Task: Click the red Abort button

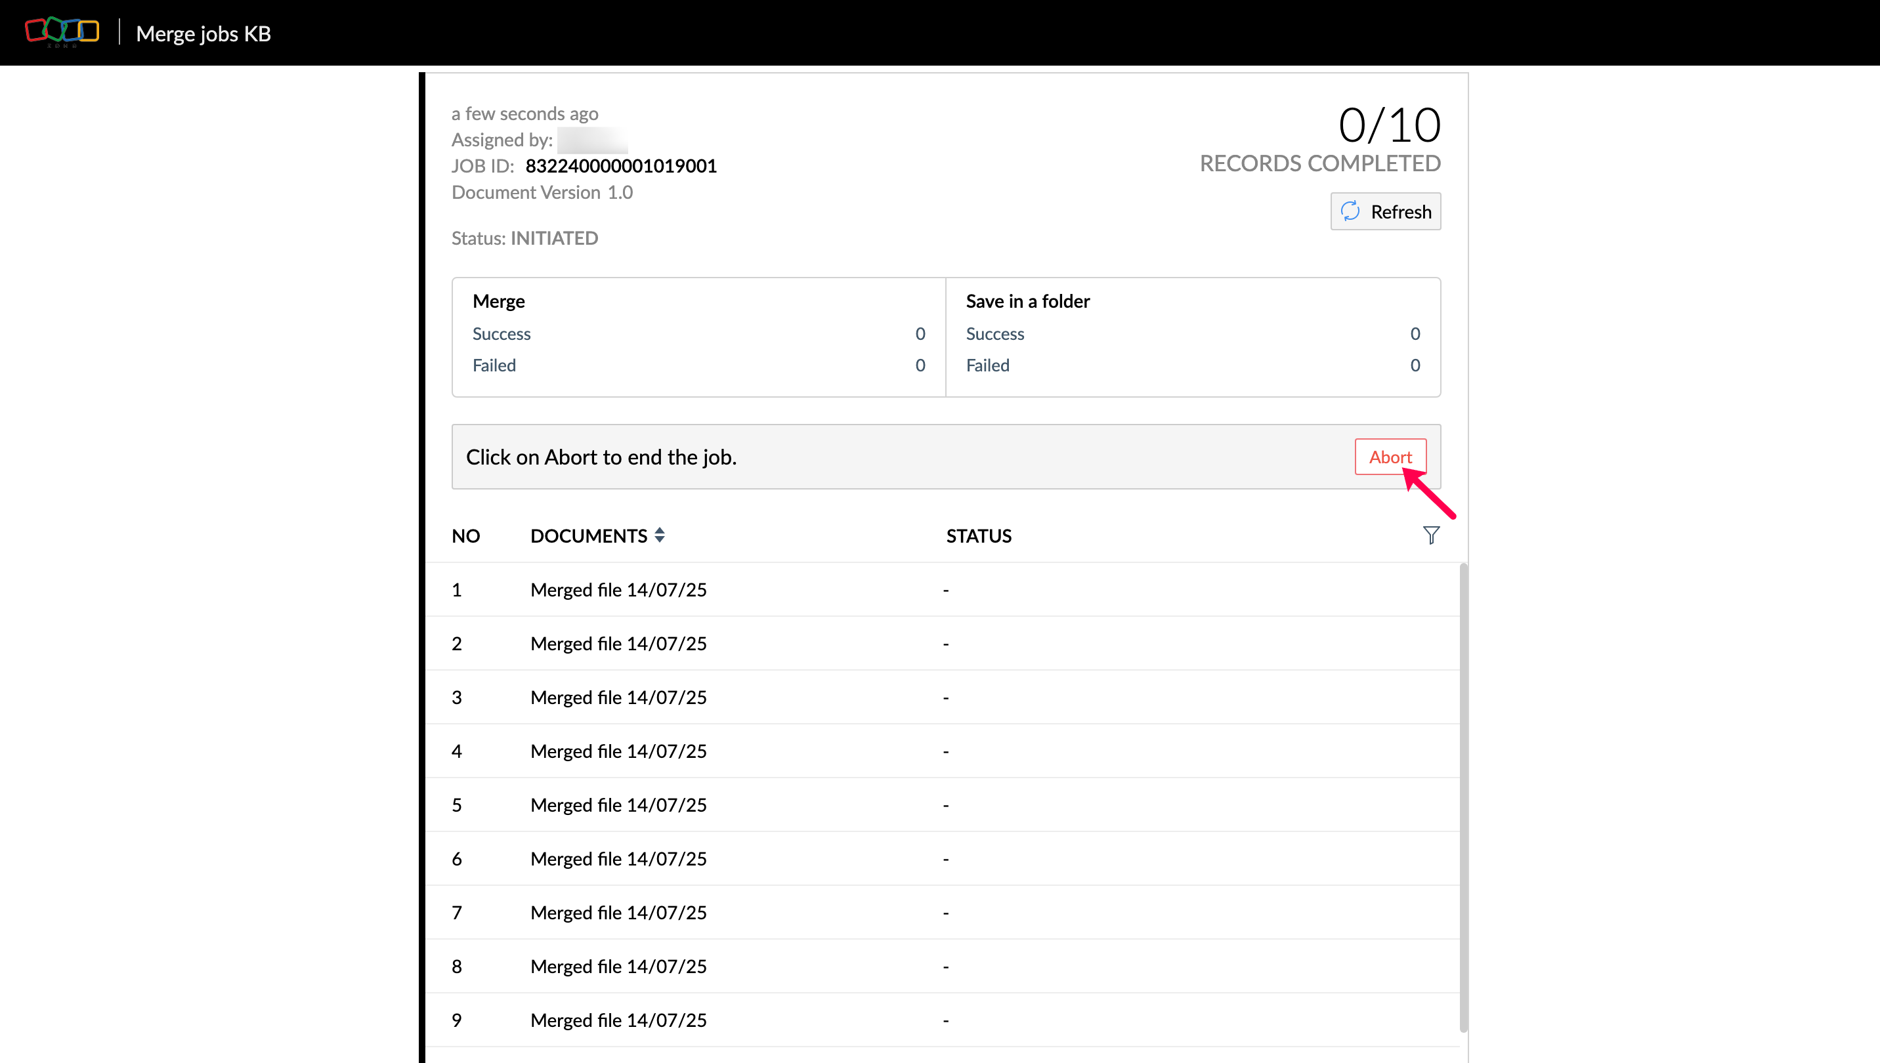Action: [1390, 457]
